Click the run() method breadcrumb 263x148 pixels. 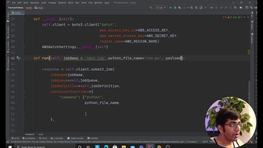click(x=41, y=134)
